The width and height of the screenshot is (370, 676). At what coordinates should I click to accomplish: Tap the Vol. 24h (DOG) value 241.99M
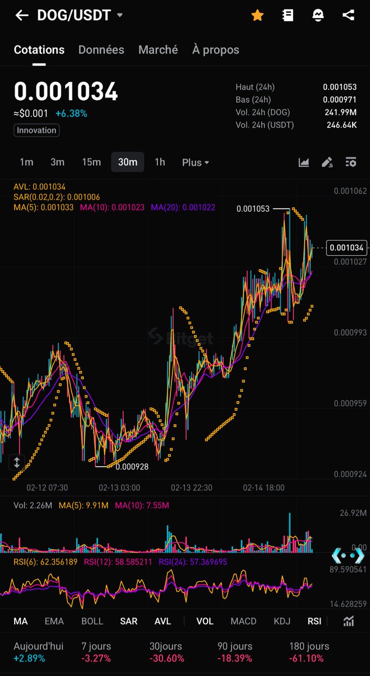tap(341, 112)
